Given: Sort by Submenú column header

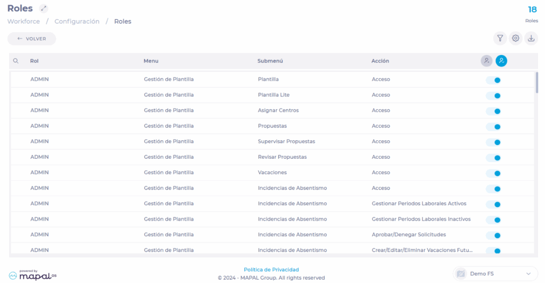Looking at the screenshot, I should pyautogui.click(x=270, y=61).
